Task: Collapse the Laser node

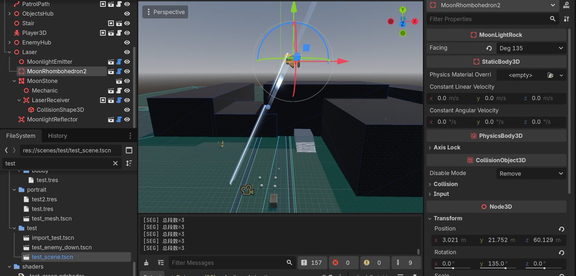Action: coord(10,52)
